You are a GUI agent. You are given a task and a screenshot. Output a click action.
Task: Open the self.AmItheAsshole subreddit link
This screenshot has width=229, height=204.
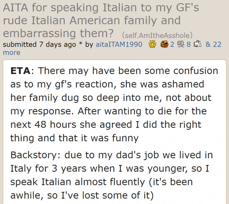[157, 35]
